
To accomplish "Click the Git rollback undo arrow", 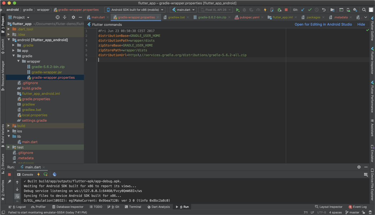I will 324,10.
